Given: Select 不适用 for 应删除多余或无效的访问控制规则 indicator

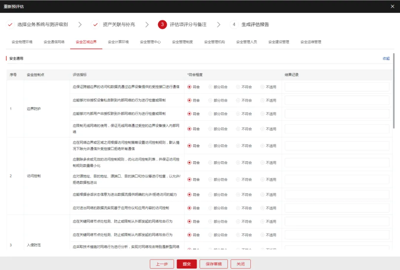Looking at the screenshot, I should (263, 163).
